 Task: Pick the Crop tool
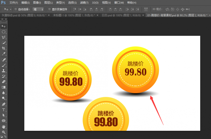(4, 48)
